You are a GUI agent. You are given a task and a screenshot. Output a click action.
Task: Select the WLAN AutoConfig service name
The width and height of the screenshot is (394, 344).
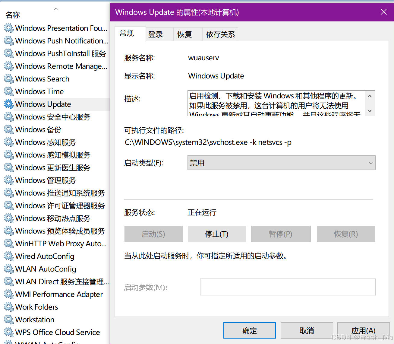pyautogui.click(x=46, y=269)
